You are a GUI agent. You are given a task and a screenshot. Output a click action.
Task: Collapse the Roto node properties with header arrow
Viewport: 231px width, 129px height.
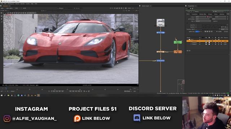[x=187, y=11]
